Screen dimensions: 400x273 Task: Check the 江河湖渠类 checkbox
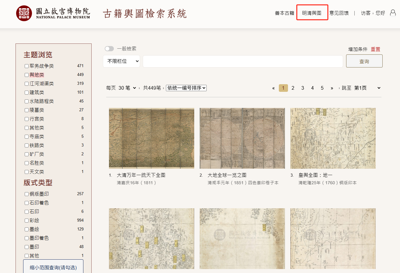click(26, 84)
